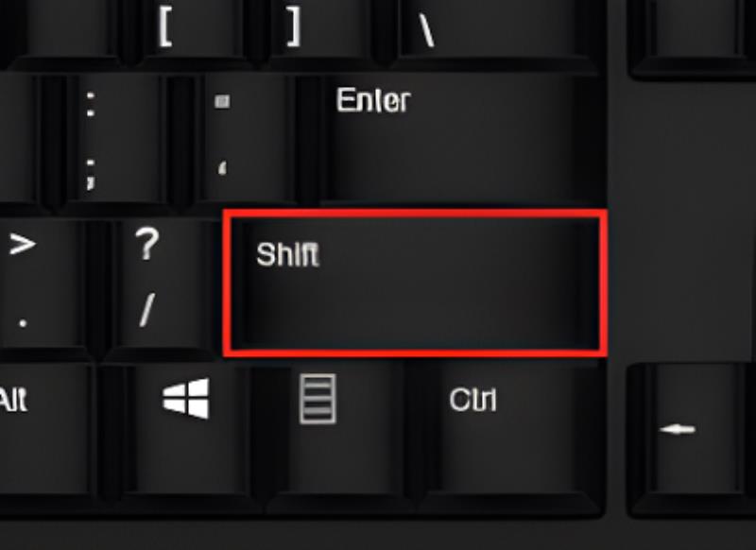Select the left square bracket key
Screen dimensions: 756x550
[x=188, y=28]
